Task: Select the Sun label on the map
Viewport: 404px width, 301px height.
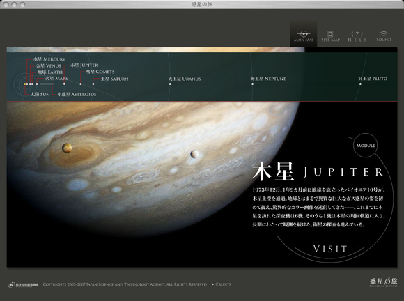Action: point(40,94)
